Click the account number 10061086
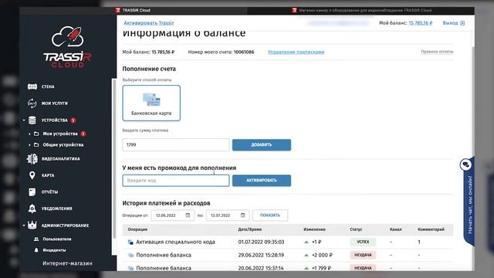The width and height of the screenshot is (494, 278). (x=244, y=52)
